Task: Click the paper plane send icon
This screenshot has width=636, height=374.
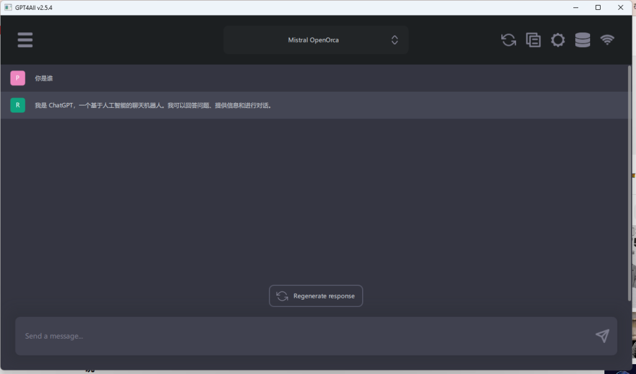Action: pyautogui.click(x=602, y=336)
